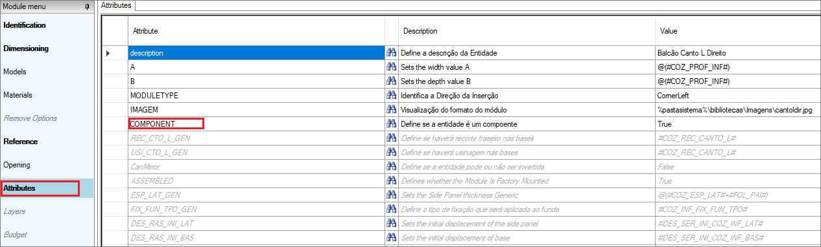The height and width of the screenshot is (247, 821).
Task: Select Opening in the module menu
Action: (x=17, y=165)
